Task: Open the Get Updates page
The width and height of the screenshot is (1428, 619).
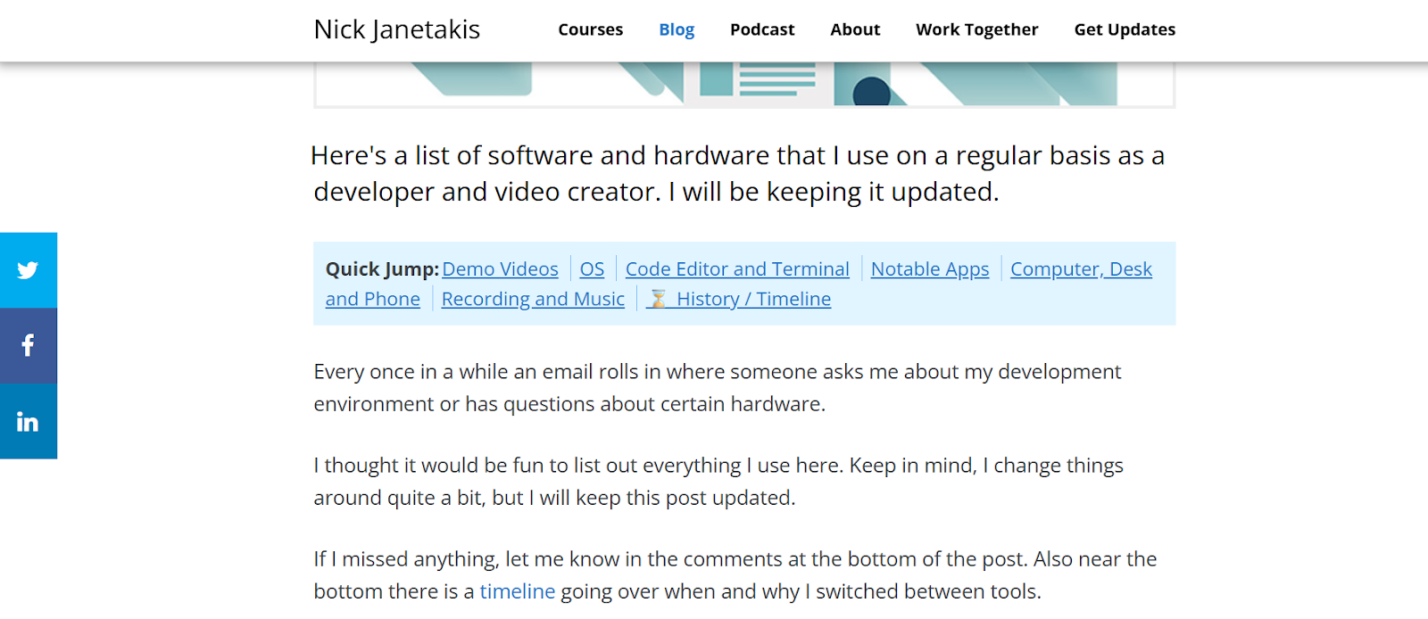Action: (x=1125, y=29)
